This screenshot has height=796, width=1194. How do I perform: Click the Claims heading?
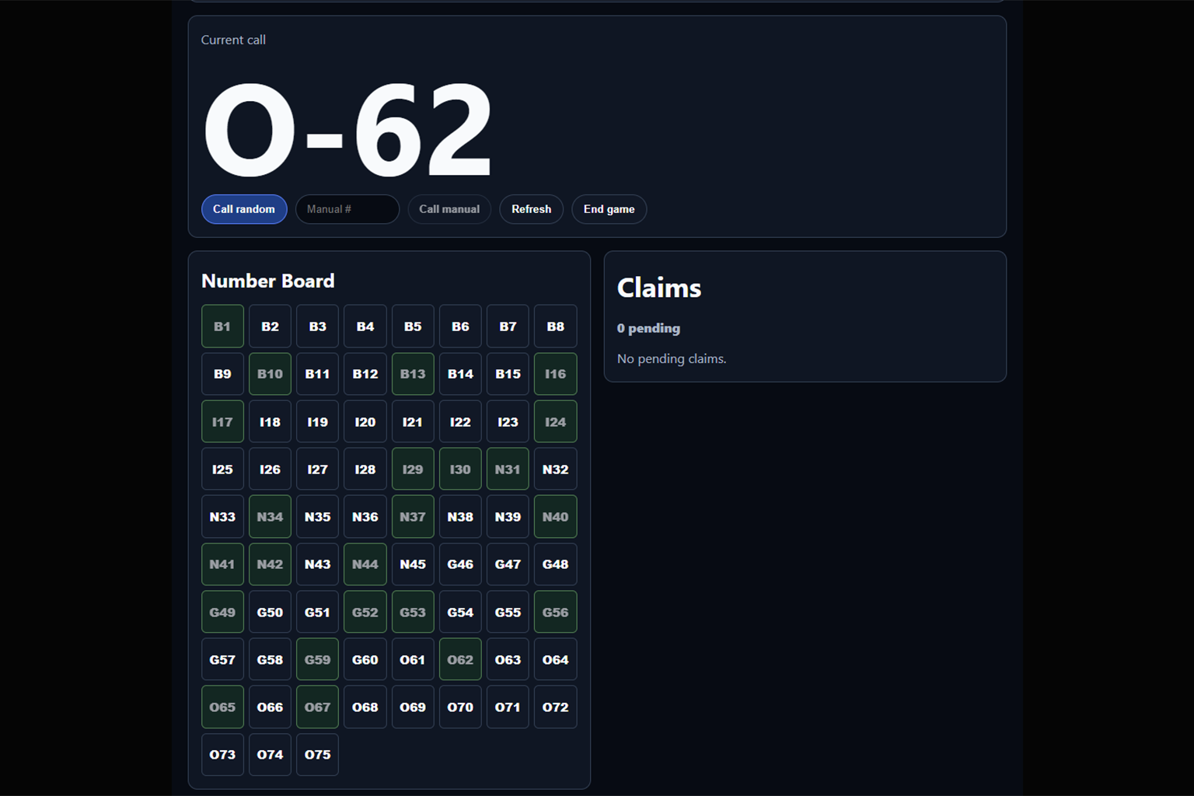[x=659, y=288]
